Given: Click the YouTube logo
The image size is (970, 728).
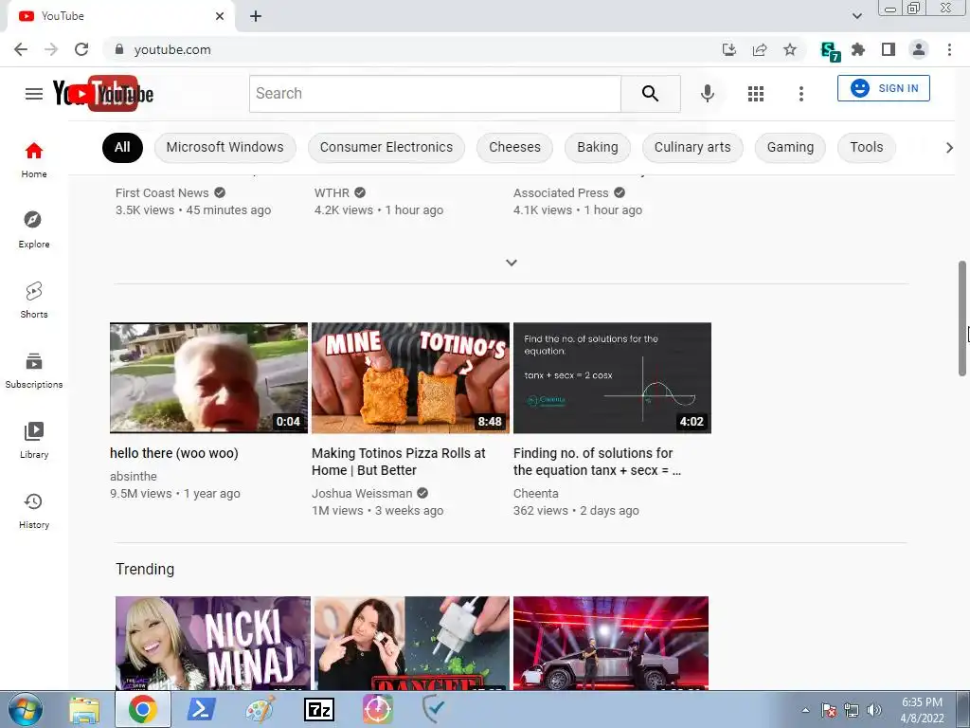Looking at the screenshot, I should (x=103, y=94).
